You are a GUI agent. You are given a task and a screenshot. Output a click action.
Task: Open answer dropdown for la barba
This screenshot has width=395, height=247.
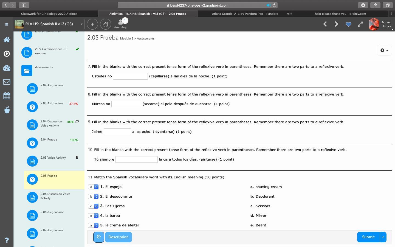click(93, 216)
